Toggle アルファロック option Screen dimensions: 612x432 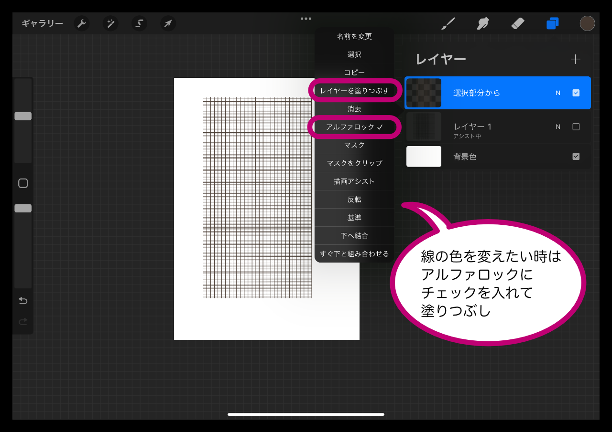354,127
